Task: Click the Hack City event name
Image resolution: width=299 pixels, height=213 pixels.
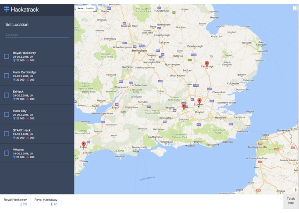Action: [20, 111]
